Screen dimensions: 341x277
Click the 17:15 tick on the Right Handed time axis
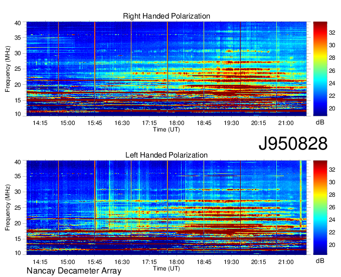(149, 123)
